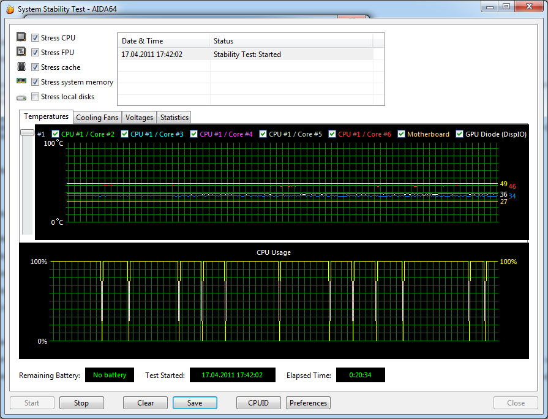Switch to the Temperatures tab

pyautogui.click(x=46, y=116)
